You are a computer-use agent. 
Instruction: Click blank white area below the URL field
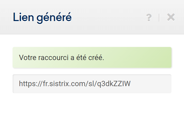(92, 106)
